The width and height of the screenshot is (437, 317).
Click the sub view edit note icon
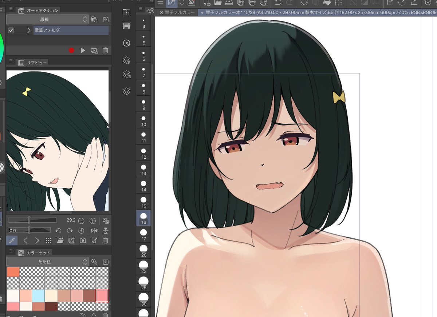[x=94, y=240]
